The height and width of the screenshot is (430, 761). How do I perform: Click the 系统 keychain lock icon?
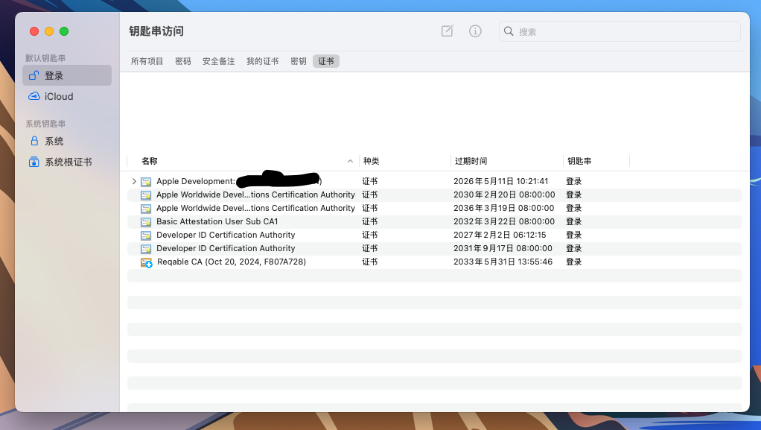pos(34,141)
